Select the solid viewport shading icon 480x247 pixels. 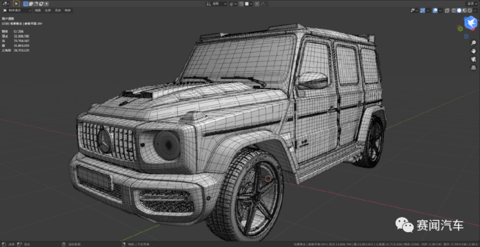460,10
